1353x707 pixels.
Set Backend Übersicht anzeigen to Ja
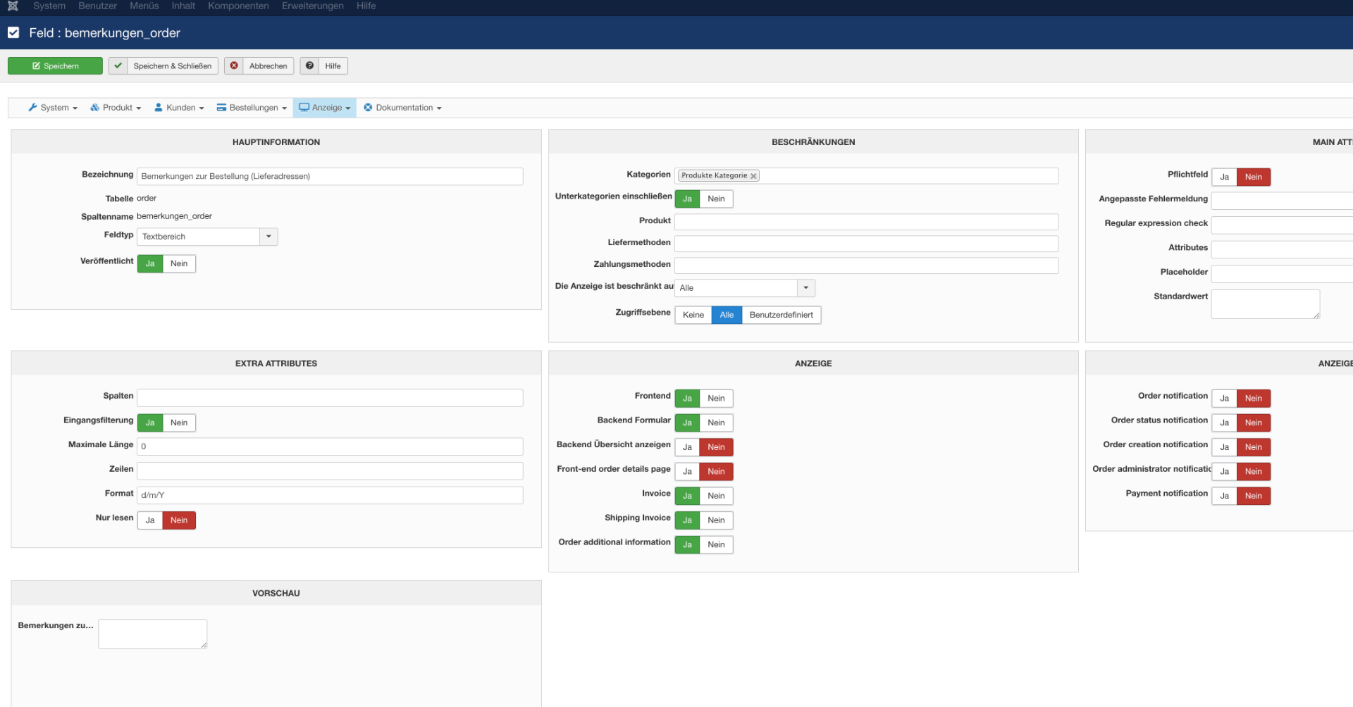point(687,448)
